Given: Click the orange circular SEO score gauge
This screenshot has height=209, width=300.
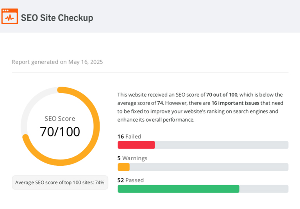Looking at the screenshot, I should pyautogui.click(x=60, y=126).
